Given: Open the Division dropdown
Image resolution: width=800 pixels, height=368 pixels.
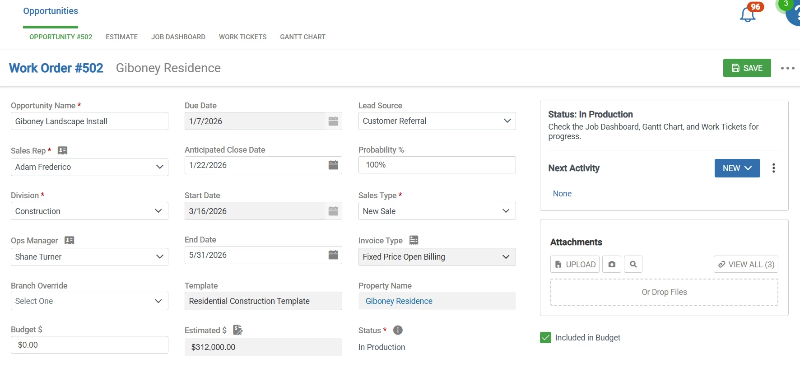Looking at the screenshot, I should [89, 211].
